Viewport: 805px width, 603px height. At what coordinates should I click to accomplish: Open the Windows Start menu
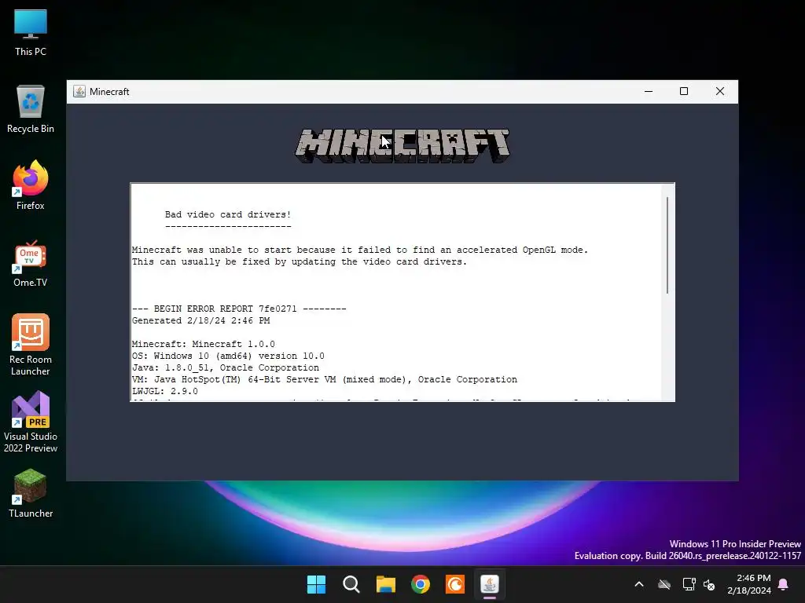point(316,584)
